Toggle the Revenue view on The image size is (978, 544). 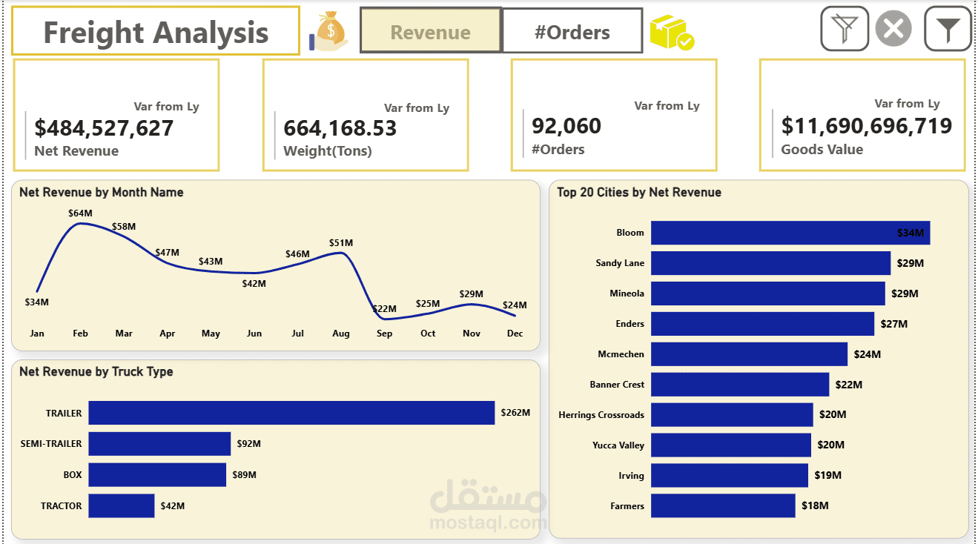point(430,30)
